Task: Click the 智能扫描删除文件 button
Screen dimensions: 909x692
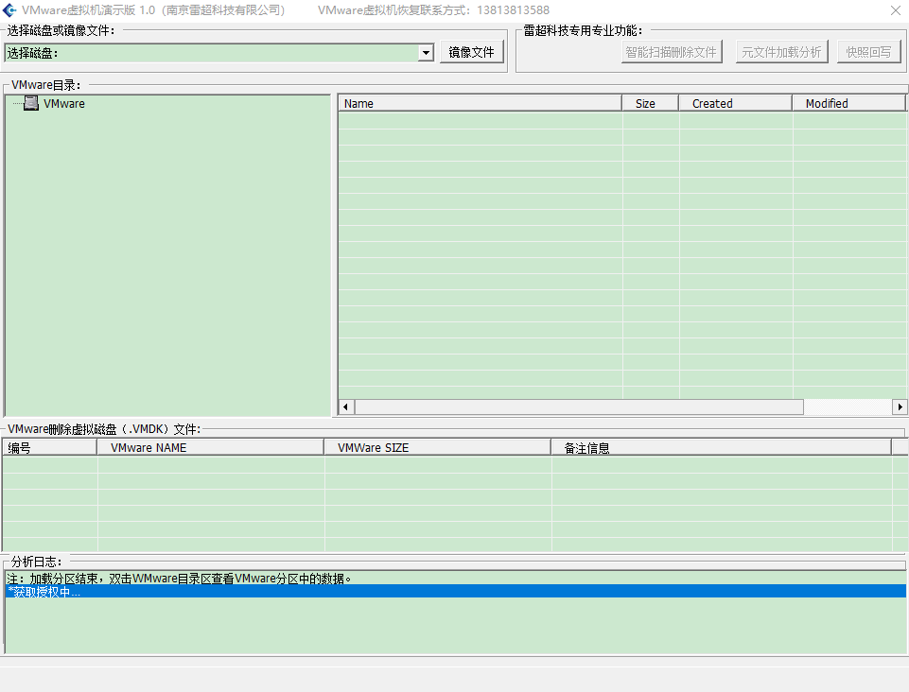Action: [672, 52]
